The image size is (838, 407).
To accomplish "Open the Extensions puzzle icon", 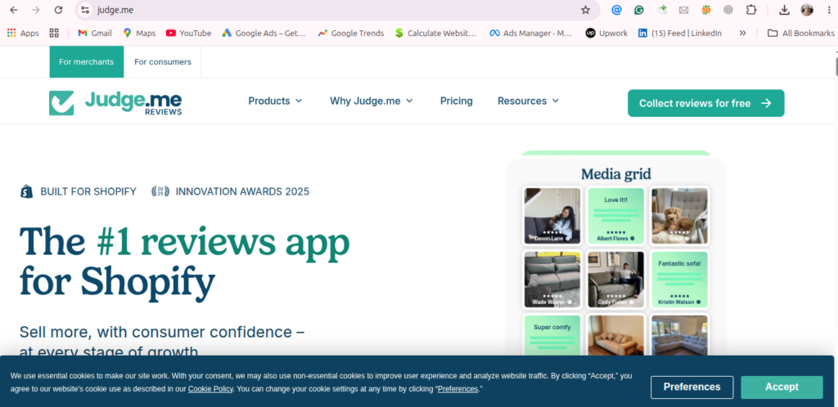I will tap(751, 10).
